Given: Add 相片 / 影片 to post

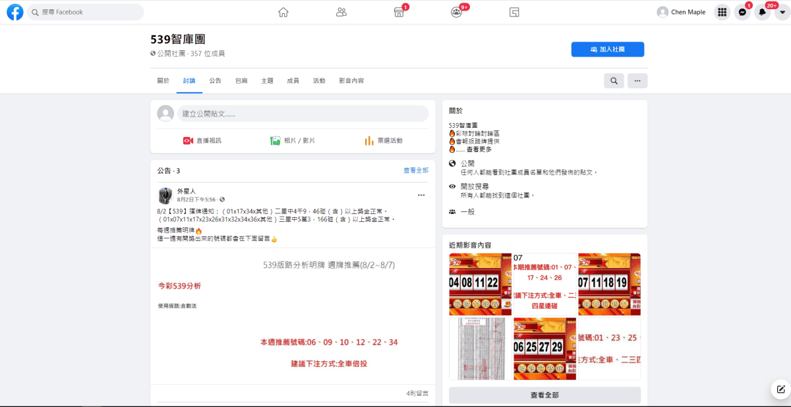Looking at the screenshot, I should click(293, 140).
